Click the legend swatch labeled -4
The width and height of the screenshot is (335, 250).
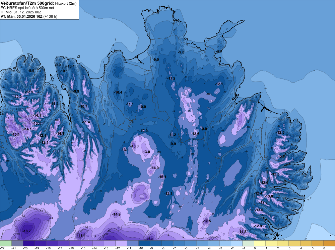[x=213, y=243]
